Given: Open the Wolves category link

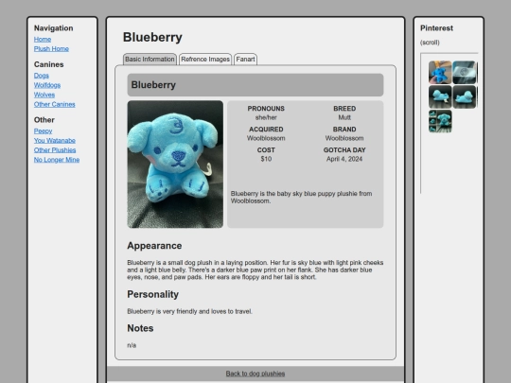Looking at the screenshot, I should click(x=44, y=95).
